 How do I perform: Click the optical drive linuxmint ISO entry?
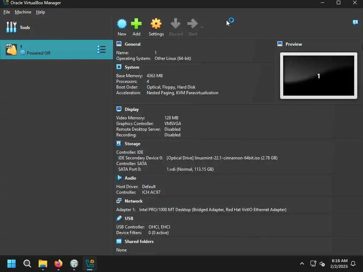tap(222, 158)
